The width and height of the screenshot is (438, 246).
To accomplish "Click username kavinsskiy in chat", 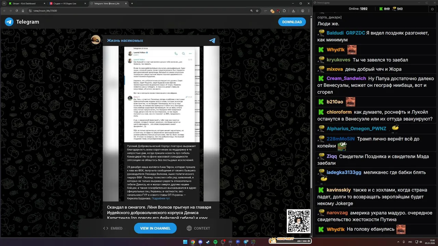I will [x=338, y=190].
